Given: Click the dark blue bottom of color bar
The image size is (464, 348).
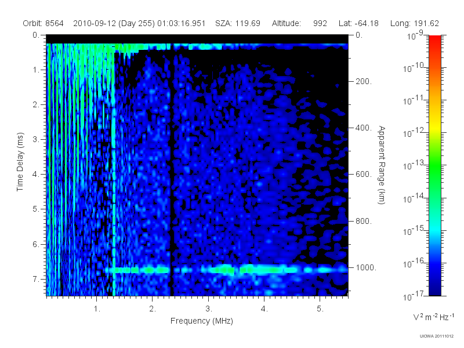Looking at the screenshot, I should [434, 287].
